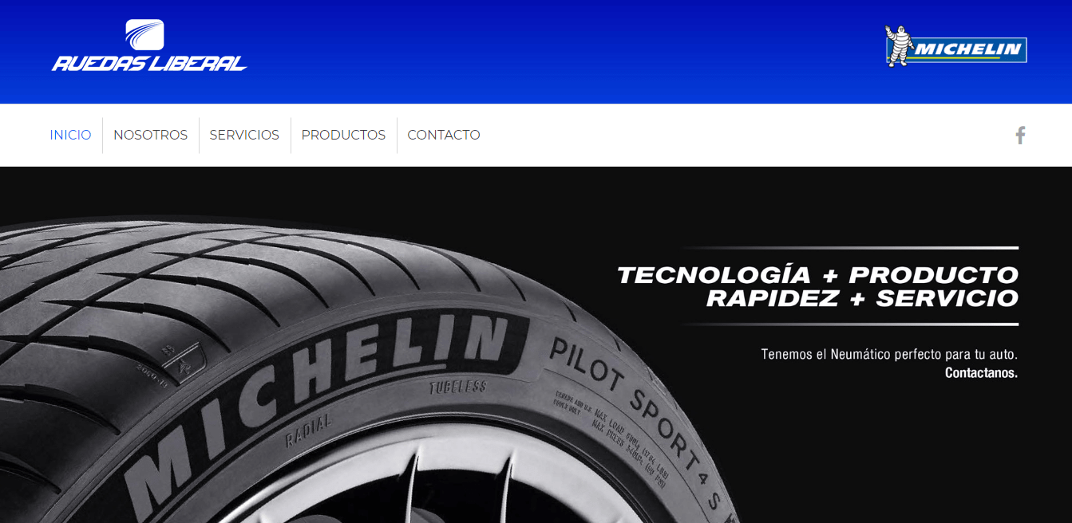Open the Facebook page icon
The image size is (1072, 523).
[1020, 136]
